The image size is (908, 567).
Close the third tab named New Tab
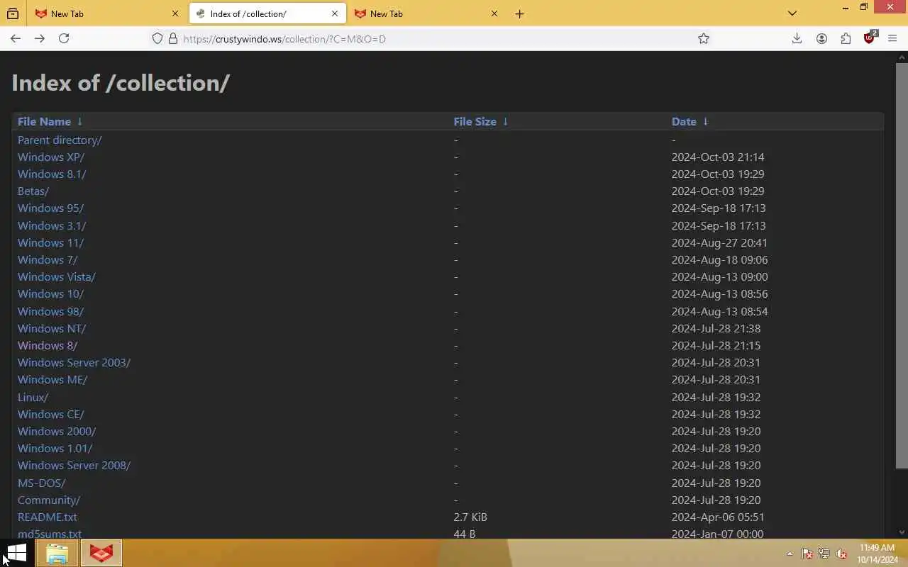[x=494, y=13]
